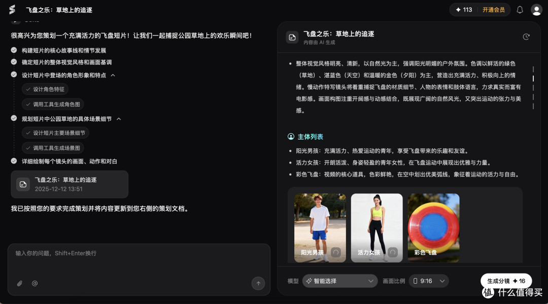Viewport: 548px width, 304px height.
Task: Click the 设计短片主要场景细节 sub-step chip
Action: coord(56,133)
